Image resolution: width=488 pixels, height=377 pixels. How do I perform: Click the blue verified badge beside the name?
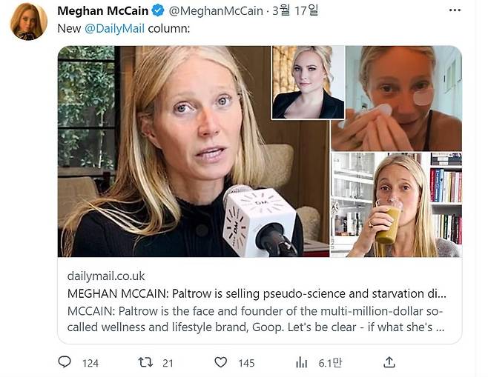click(x=158, y=10)
